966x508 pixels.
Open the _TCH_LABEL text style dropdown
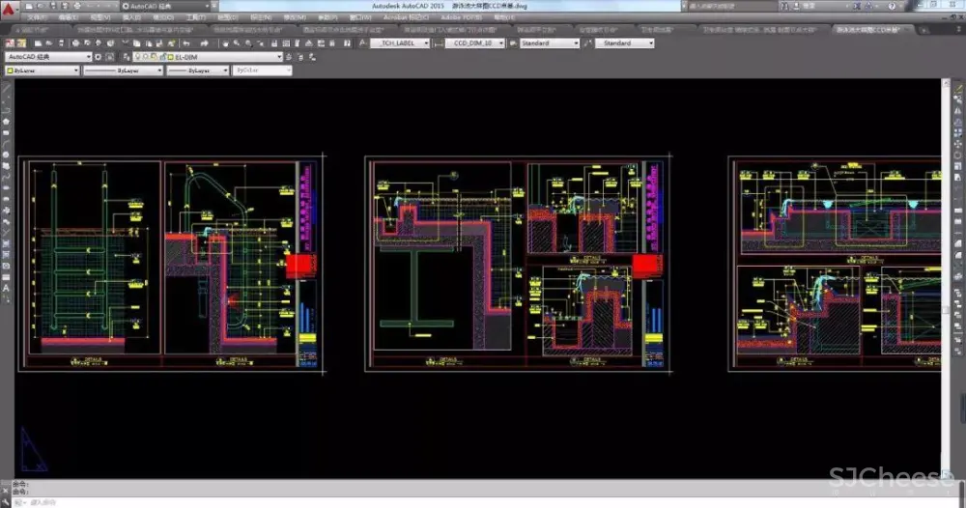click(424, 43)
